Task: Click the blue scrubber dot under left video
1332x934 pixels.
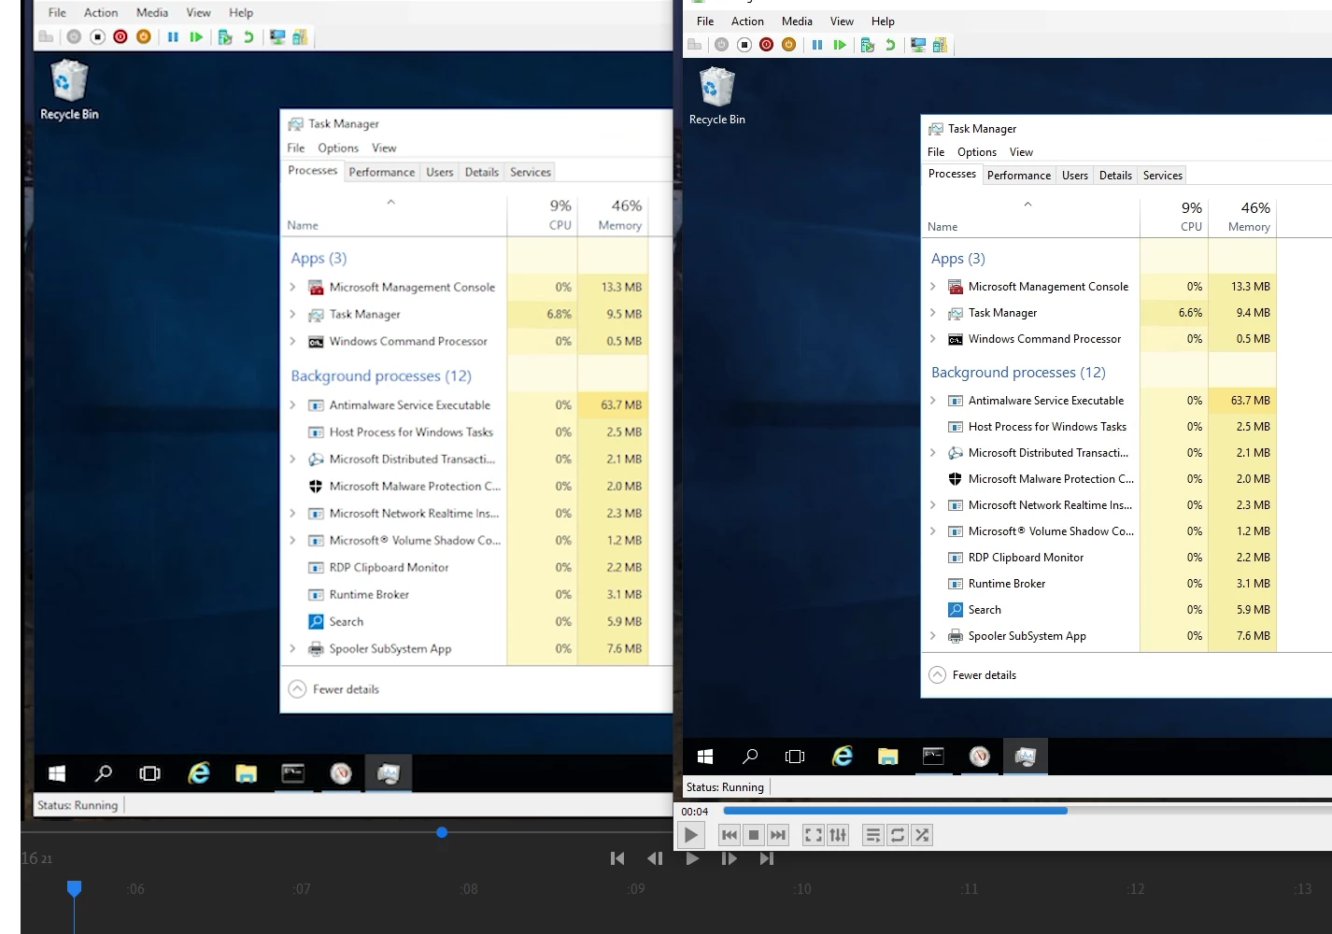Action: pyautogui.click(x=442, y=832)
